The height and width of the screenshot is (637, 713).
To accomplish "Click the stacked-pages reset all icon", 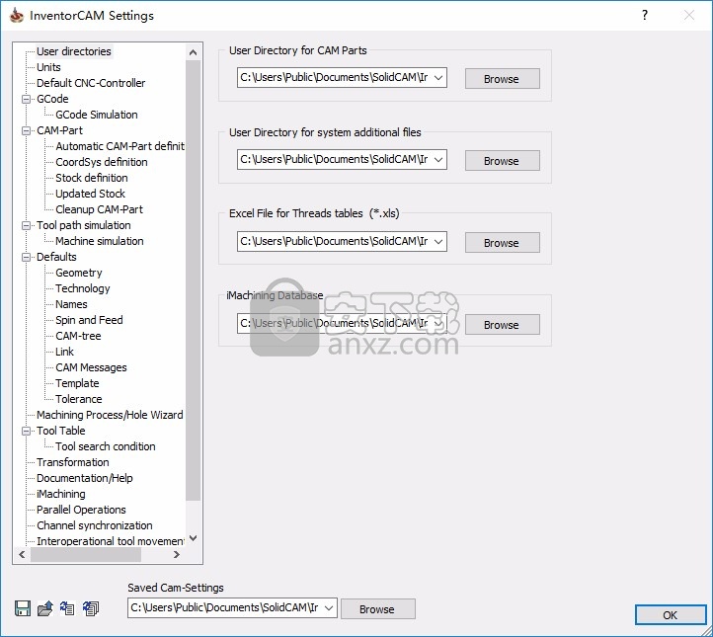I will [x=91, y=608].
